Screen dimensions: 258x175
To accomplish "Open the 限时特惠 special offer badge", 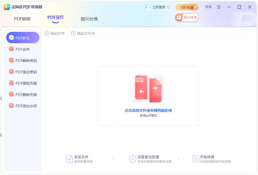I will click(x=187, y=17).
